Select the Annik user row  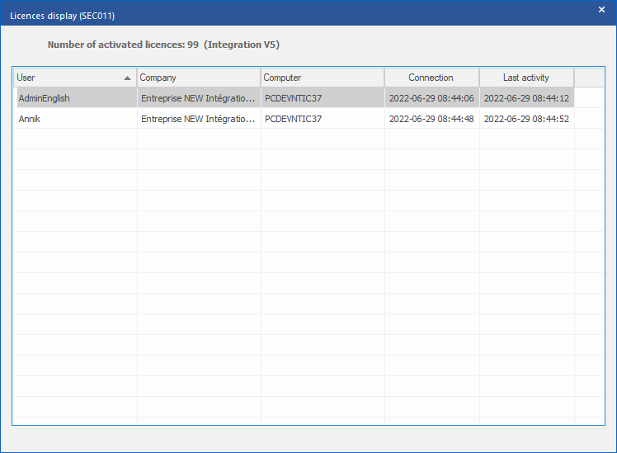coord(30,119)
